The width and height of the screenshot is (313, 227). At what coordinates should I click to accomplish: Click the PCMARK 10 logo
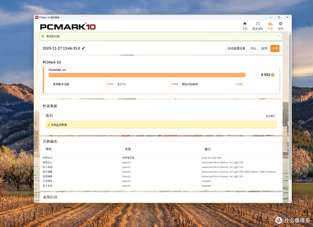68,27
